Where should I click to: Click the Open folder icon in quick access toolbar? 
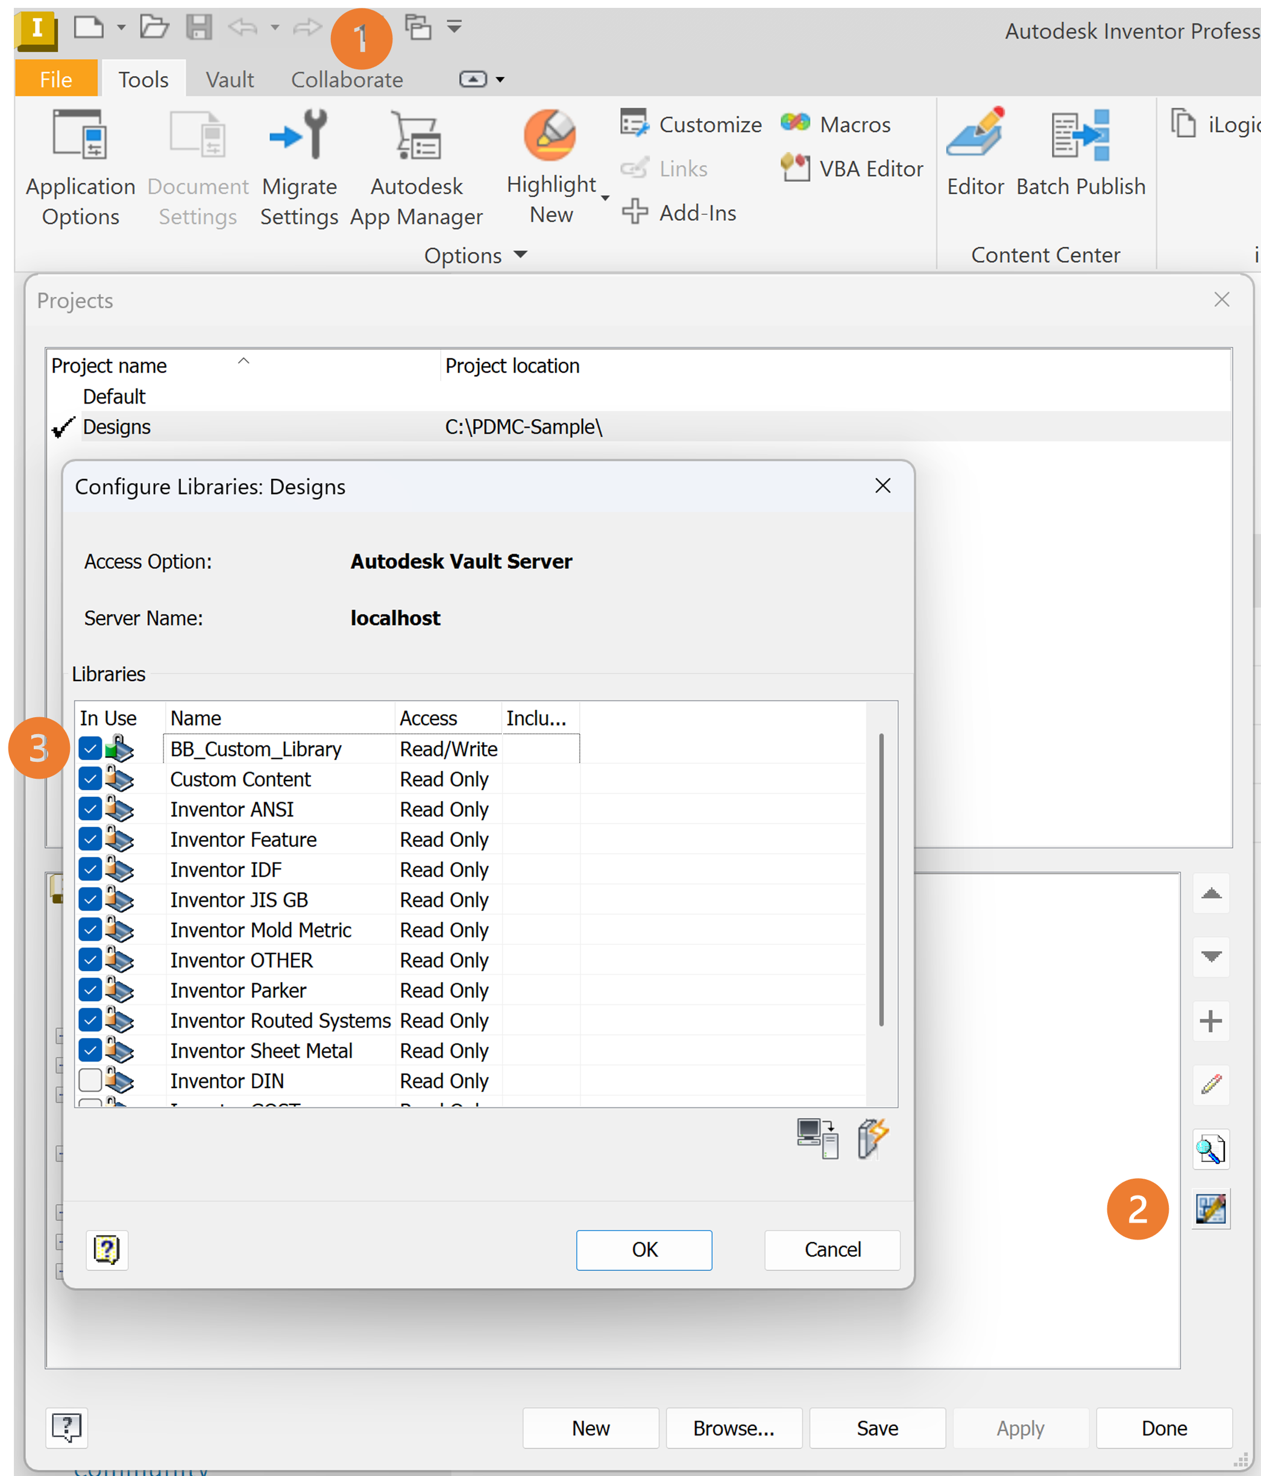pos(154,28)
